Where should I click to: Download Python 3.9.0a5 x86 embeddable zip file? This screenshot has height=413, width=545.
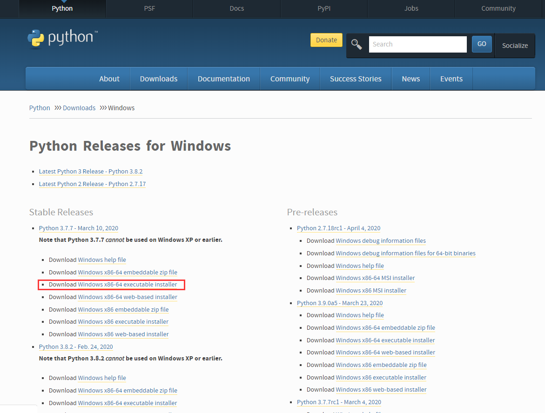click(381, 365)
